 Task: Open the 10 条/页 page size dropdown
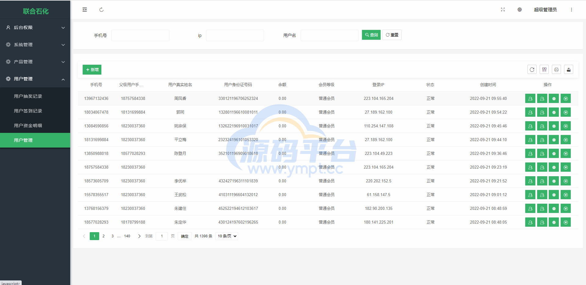pos(226,236)
